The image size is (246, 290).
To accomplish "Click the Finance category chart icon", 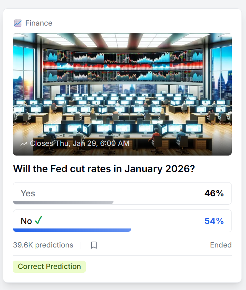I will point(18,23).
